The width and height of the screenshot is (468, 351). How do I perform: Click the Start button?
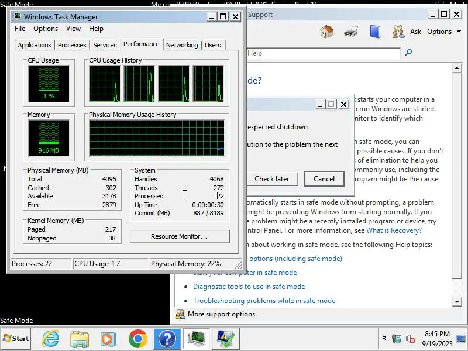tap(16, 339)
